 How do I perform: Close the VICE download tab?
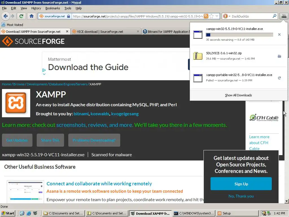point(138,32)
